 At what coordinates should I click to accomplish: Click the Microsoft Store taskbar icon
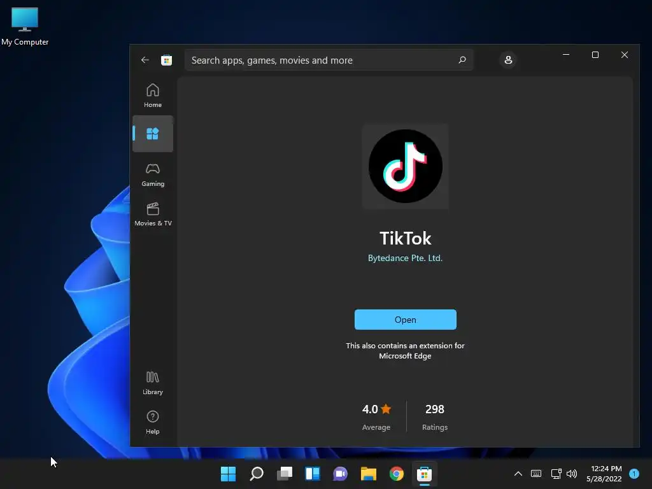[425, 474]
